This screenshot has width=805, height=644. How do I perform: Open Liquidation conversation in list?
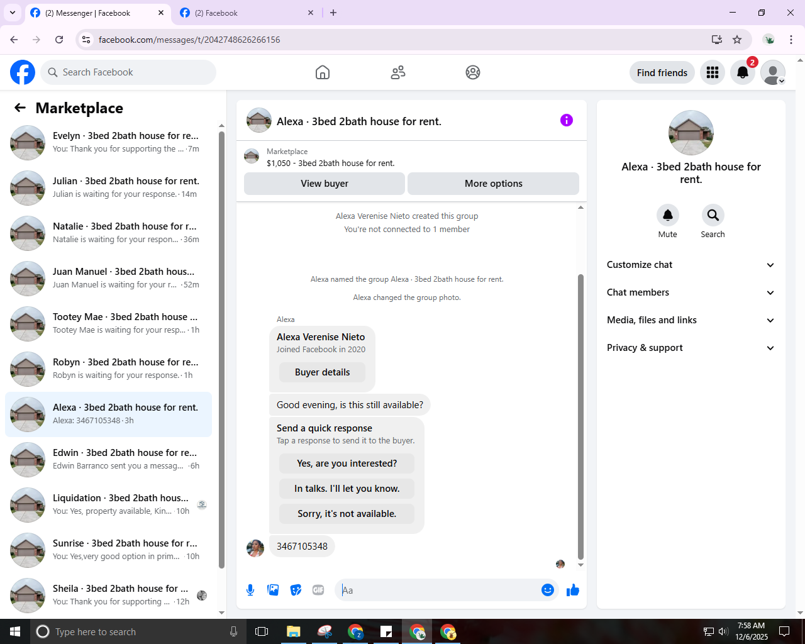(x=108, y=505)
